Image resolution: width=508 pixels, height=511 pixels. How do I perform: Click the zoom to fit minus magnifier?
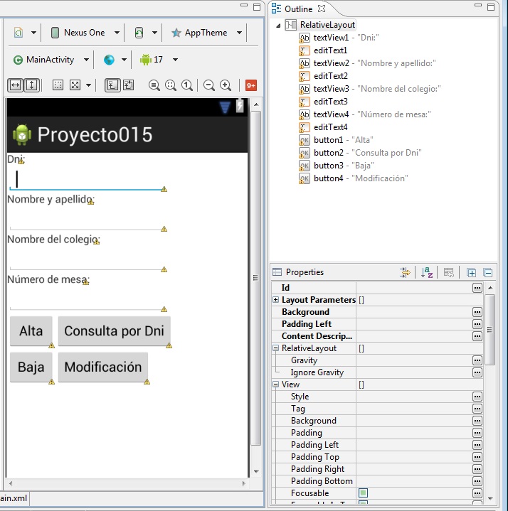154,85
